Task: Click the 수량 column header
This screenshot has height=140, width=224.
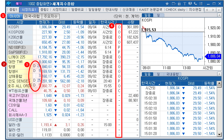Action: click(x=131, y=22)
